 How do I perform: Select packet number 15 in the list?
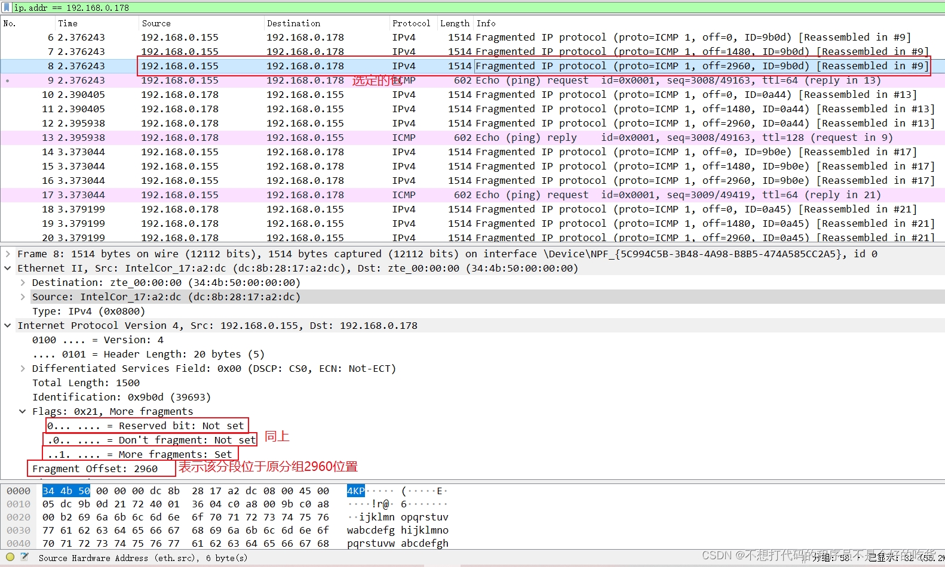tap(473, 166)
